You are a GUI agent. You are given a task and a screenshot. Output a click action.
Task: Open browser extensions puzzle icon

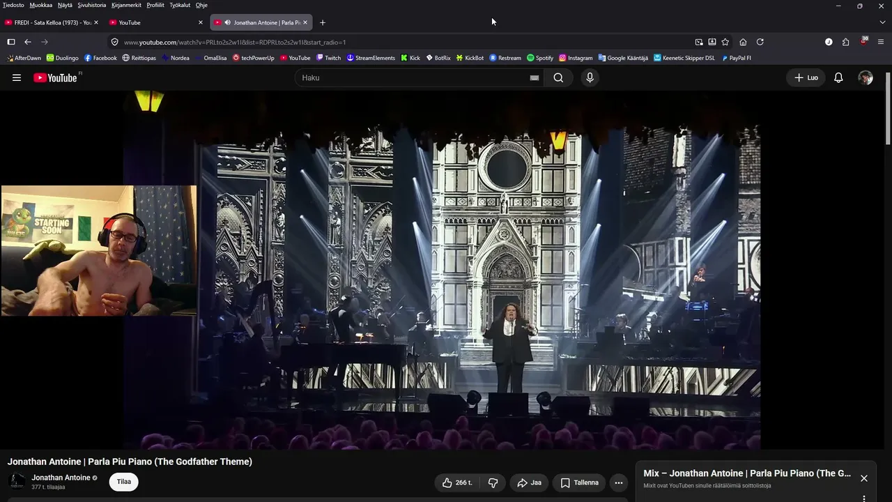pyautogui.click(x=846, y=42)
